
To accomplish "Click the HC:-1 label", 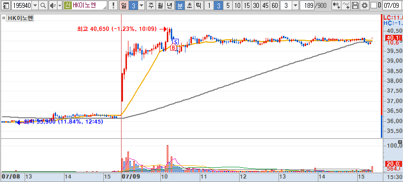I will coord(393,23).
